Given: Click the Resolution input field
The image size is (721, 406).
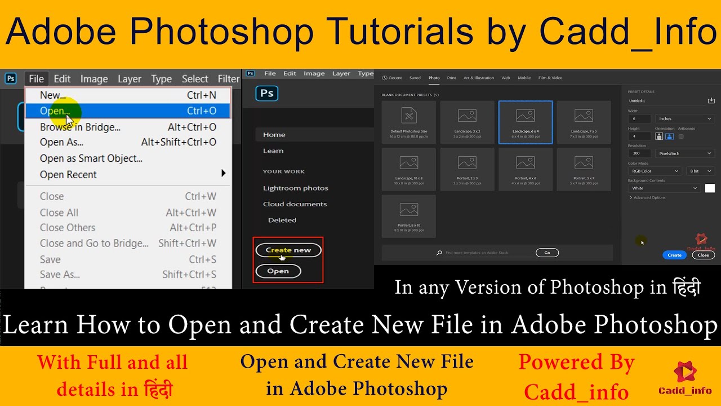Looking at the screenshot, I should pos(639,153).
